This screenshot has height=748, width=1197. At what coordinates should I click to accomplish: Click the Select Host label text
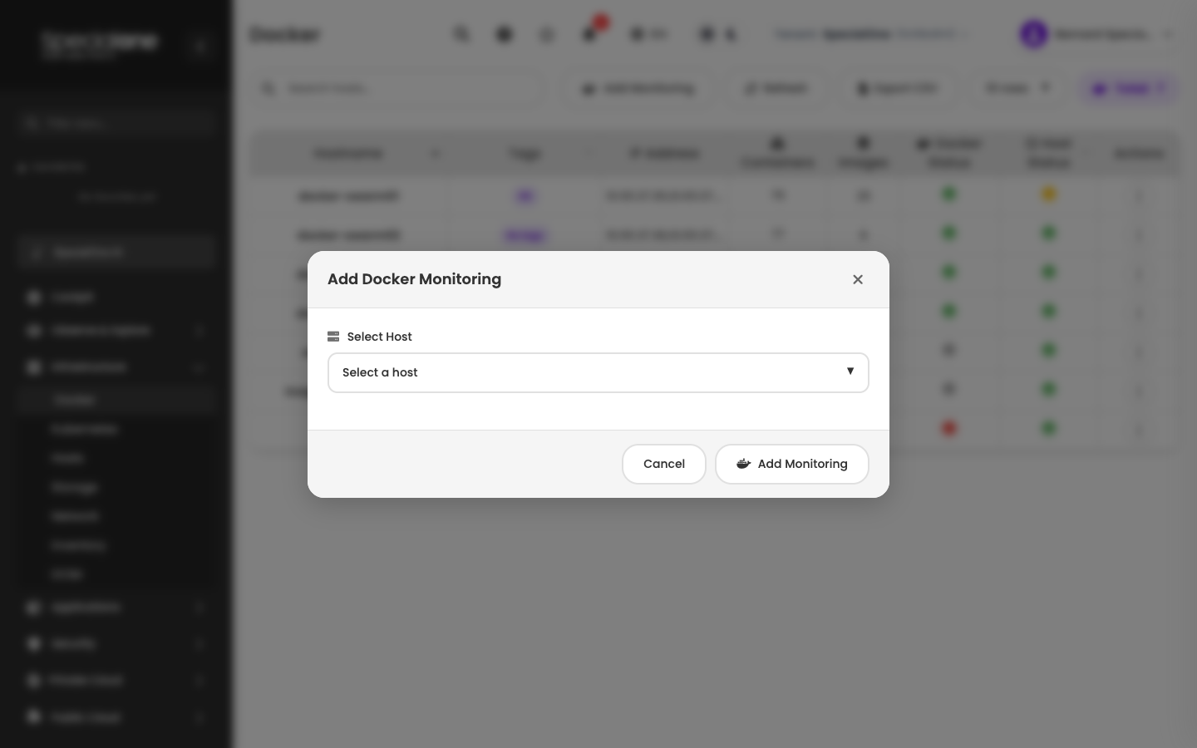379,337
